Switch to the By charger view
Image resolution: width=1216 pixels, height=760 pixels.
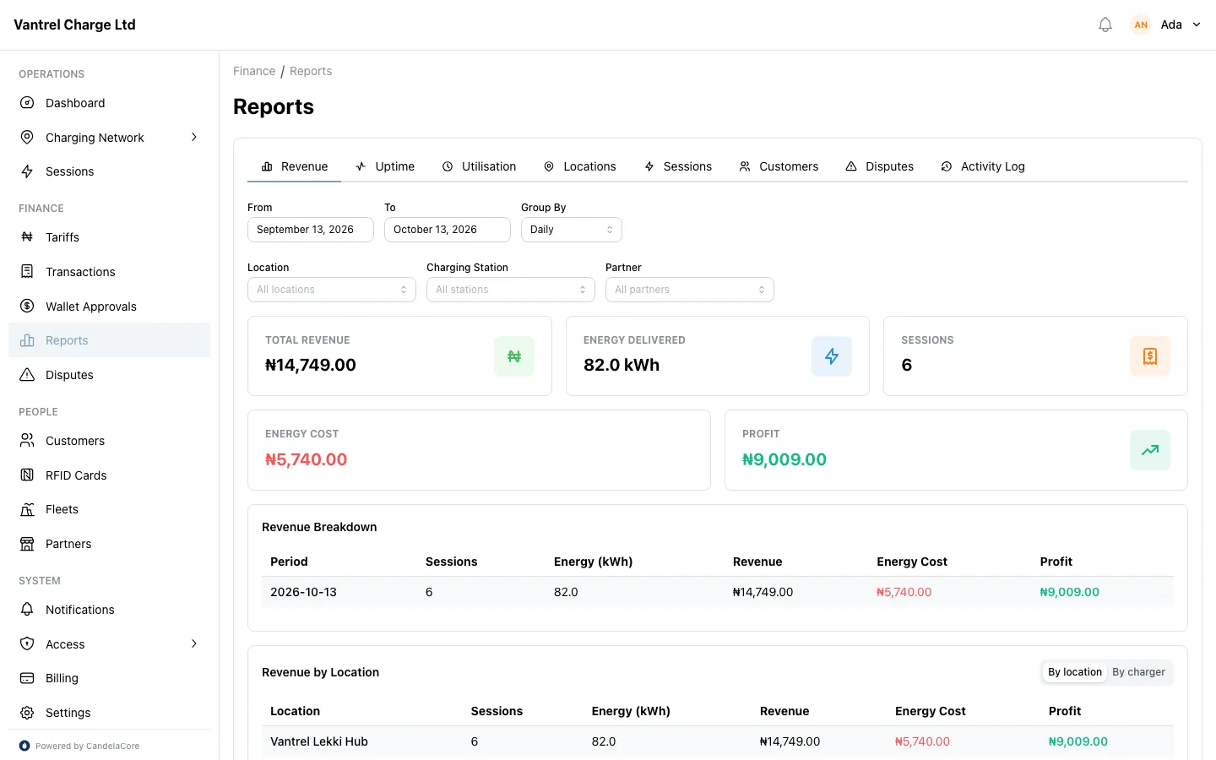(1138, 672)
